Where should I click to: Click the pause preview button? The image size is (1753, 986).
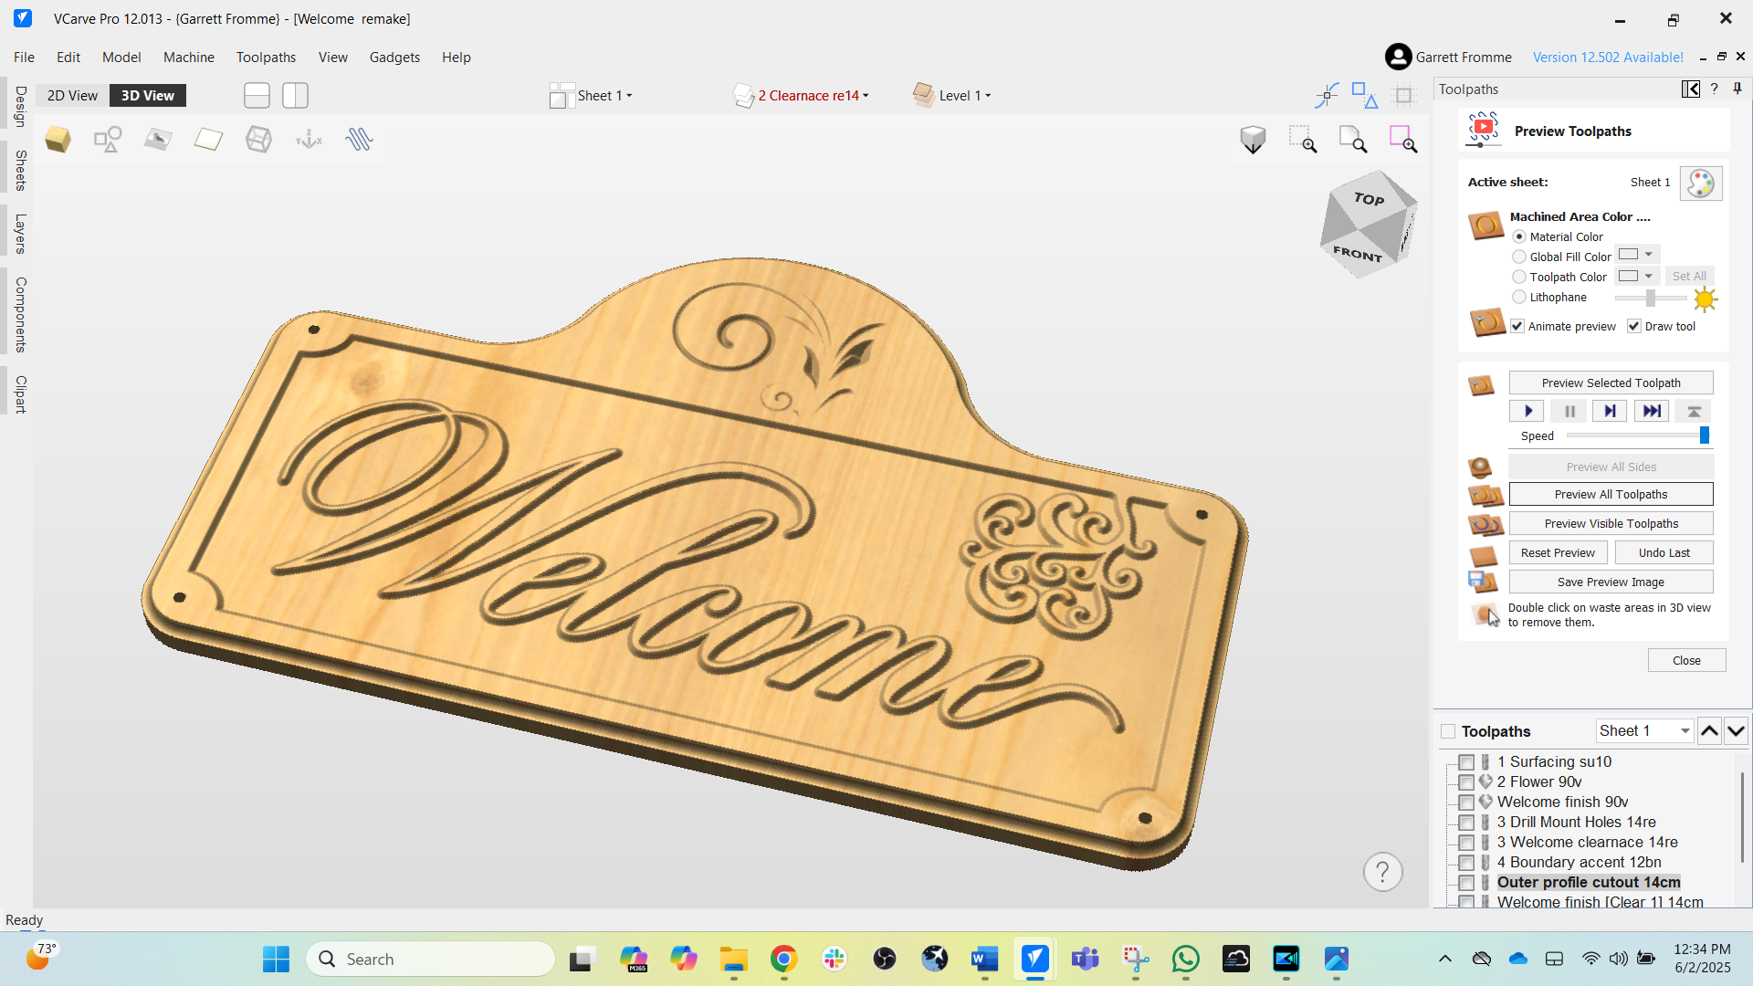(x=1569, y=411)
